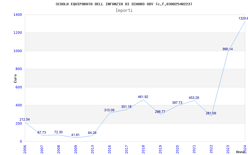The height and width of the screenshot is (155, 248).
Task: Select data label 351.18
Action: tap(126, 107)
